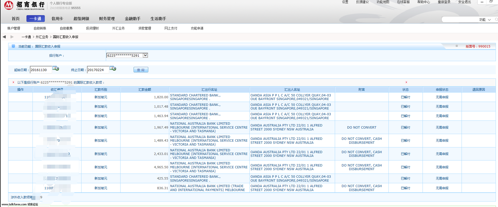Viewport: 498px width, 207px height.
Task: Click the 附言 column header
Action: pyautogui.click(x=362, y=90)
